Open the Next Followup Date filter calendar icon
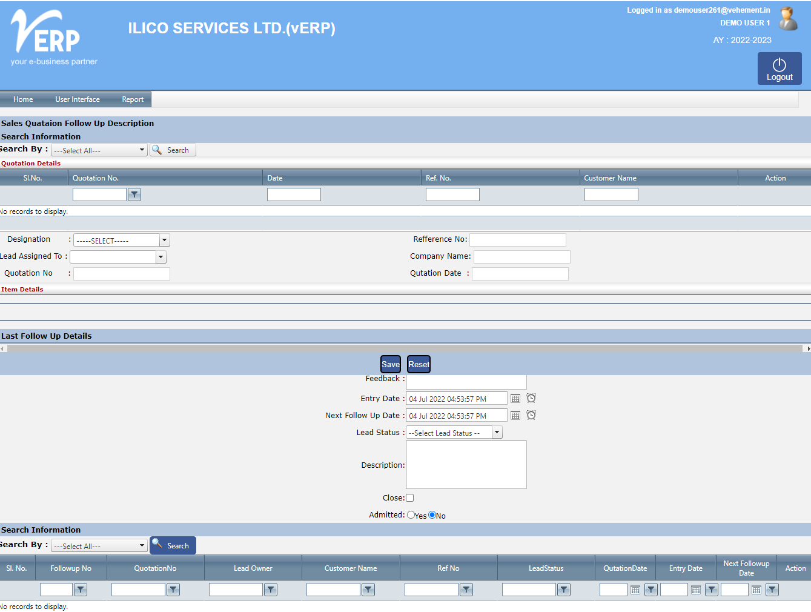This screenshot has width=811, height=612. click(756, 590)
